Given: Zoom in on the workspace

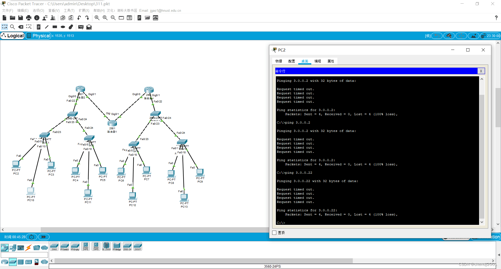Looking at the screenshot, I should [97, 18].
